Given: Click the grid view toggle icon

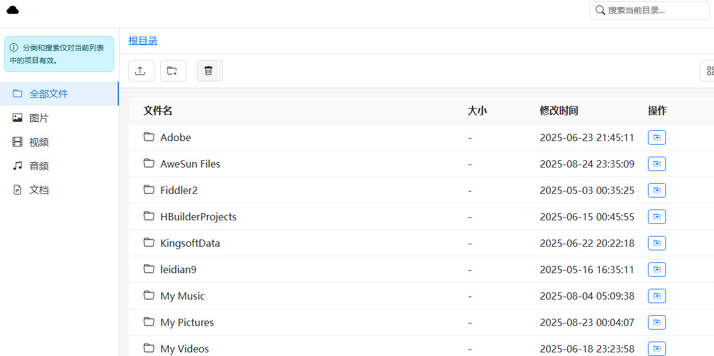Looking at the screenshot, I should pos(709,71).
